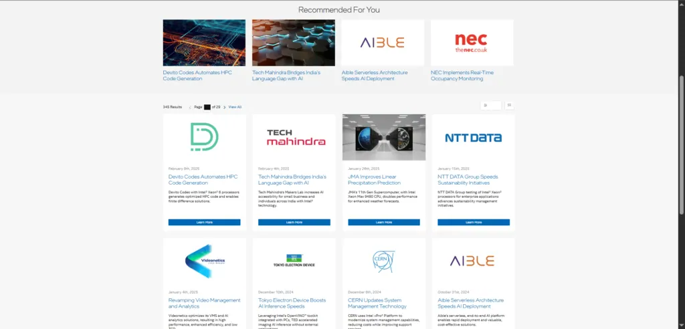685x329 pixels.
Task: Click date February 9th, 2025
Action: [183, 169]
